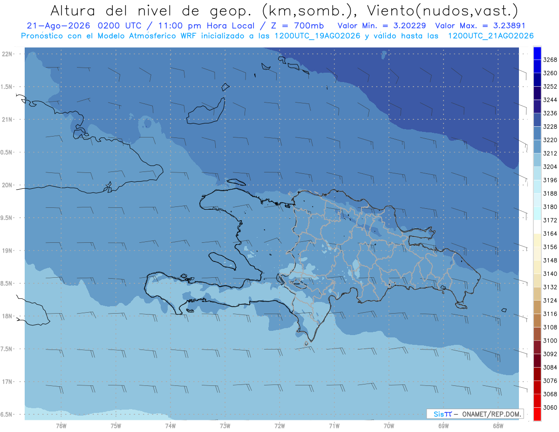Click the 72W longitude axis label
Image resolution: width=559 pixels, height=432 pixels.
pos(279,425)
